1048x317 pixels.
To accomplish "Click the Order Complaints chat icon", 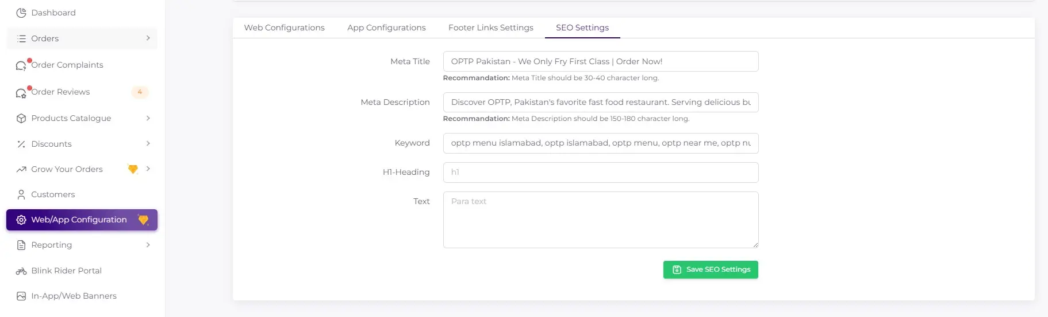I will [21, 65].
